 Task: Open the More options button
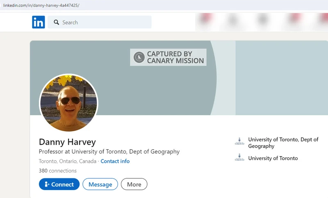(134, 184)
